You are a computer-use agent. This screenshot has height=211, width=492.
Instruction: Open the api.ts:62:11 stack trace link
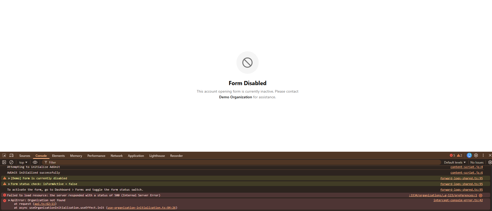click(x=45, y=204)
